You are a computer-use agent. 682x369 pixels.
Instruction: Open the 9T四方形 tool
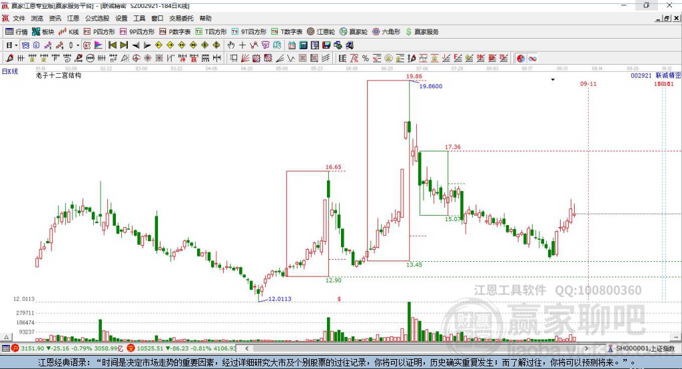[x=249, y=32]
